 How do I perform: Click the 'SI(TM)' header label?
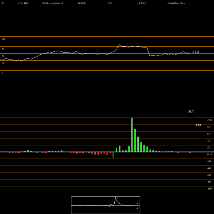point(81,3)
